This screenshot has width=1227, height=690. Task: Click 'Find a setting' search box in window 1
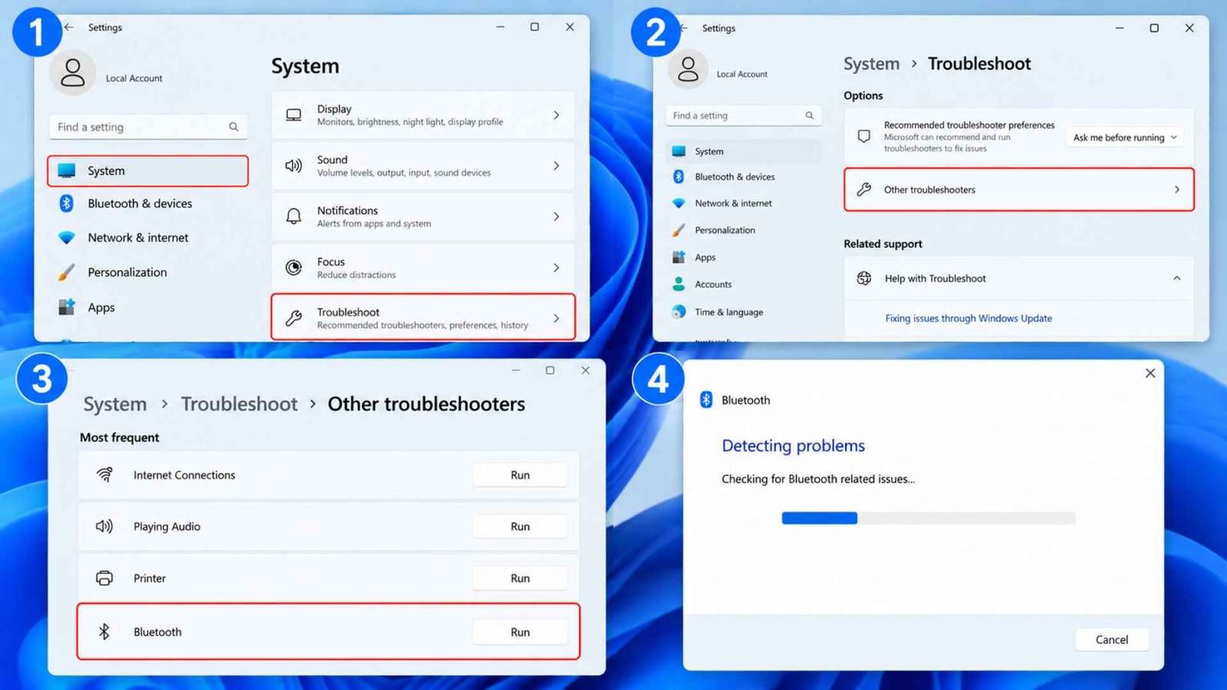148,127
